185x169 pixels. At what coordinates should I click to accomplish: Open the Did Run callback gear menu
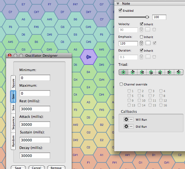[126, 127]
